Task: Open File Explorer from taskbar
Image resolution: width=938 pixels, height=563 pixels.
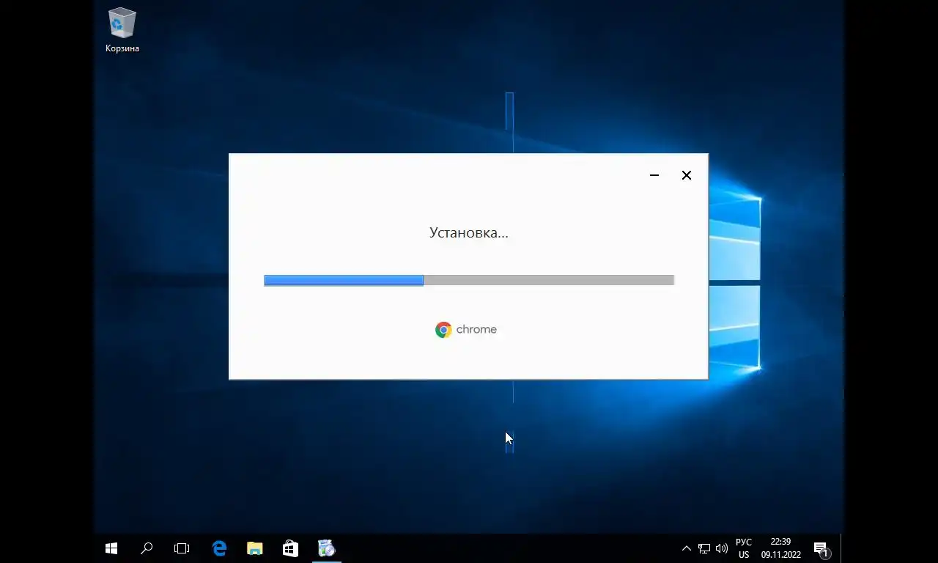Action: pos(254,548)
